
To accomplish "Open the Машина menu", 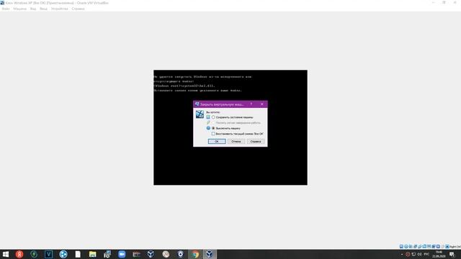I will tap(19, 9).
